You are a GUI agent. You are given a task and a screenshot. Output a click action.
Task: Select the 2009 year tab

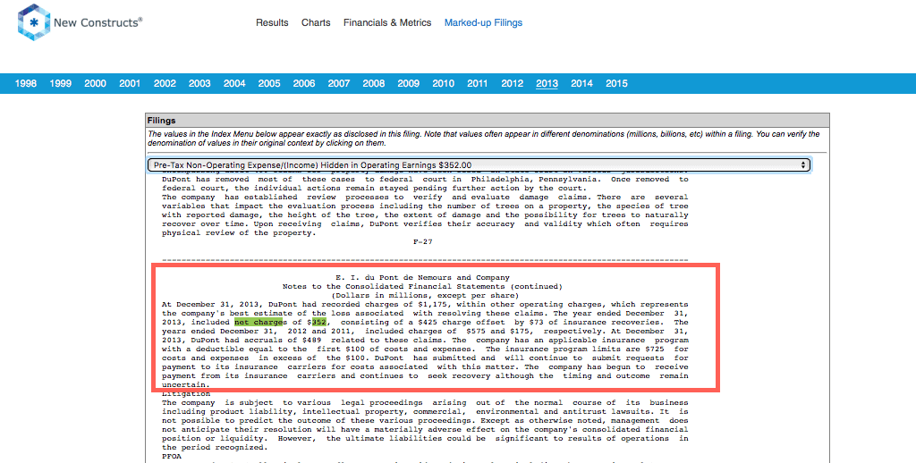[x=408, y=83]
